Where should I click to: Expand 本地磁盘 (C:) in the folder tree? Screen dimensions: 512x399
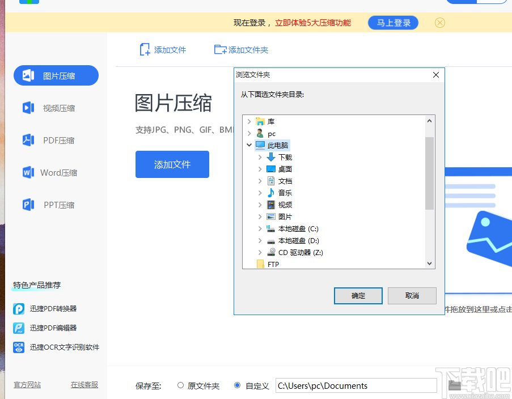(x=260, y=228)
